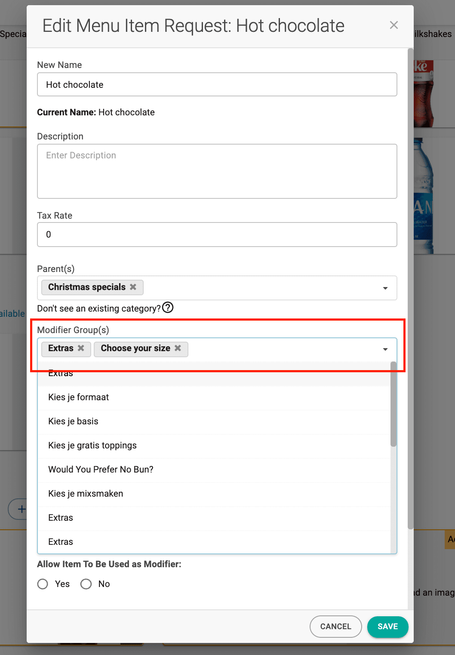Choose Kies je formaat option

click(x=79, y=397)
